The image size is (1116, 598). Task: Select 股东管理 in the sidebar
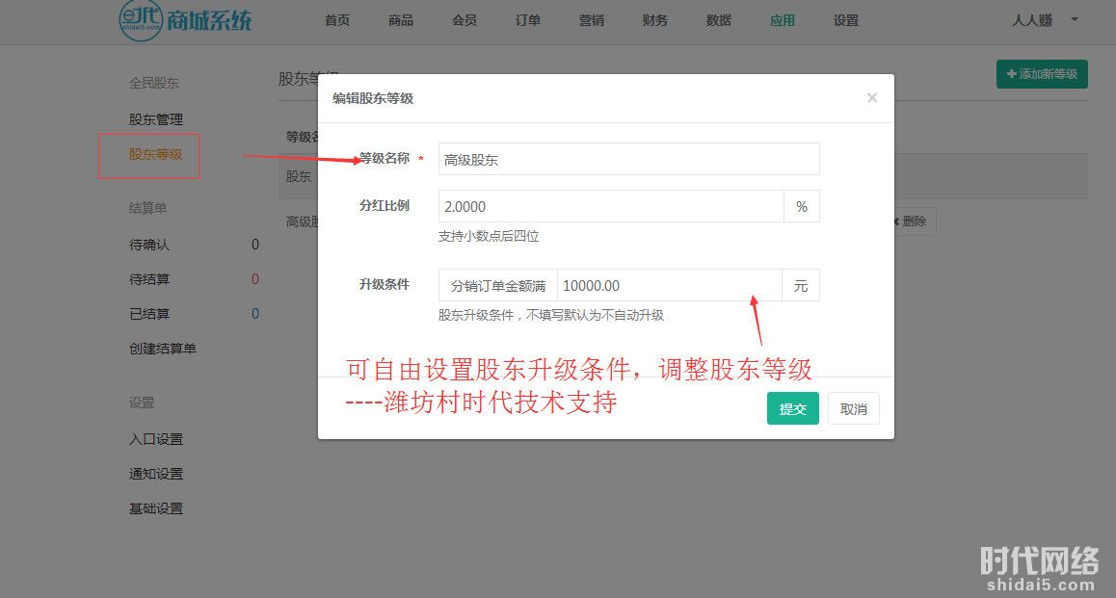[x=156, y=119]
